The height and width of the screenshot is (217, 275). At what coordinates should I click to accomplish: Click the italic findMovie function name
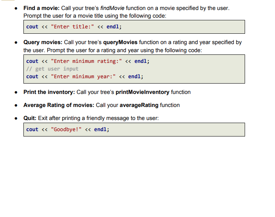click(x=112, y=8)
